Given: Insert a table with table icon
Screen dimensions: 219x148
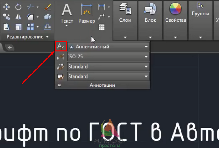Looking at the screenshot, I should (102, 27).
